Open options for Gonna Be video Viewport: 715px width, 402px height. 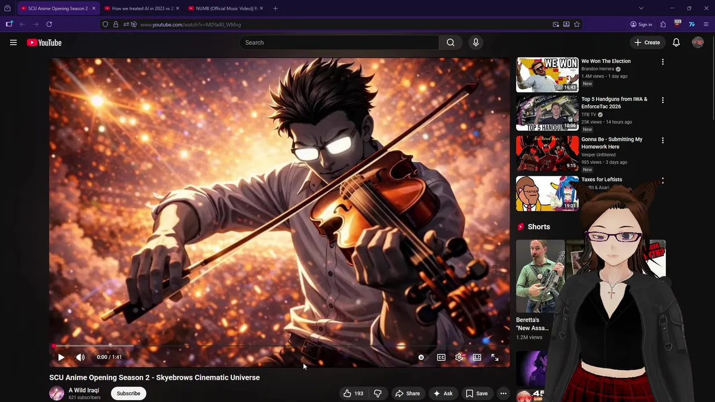[x=662, y=140]
